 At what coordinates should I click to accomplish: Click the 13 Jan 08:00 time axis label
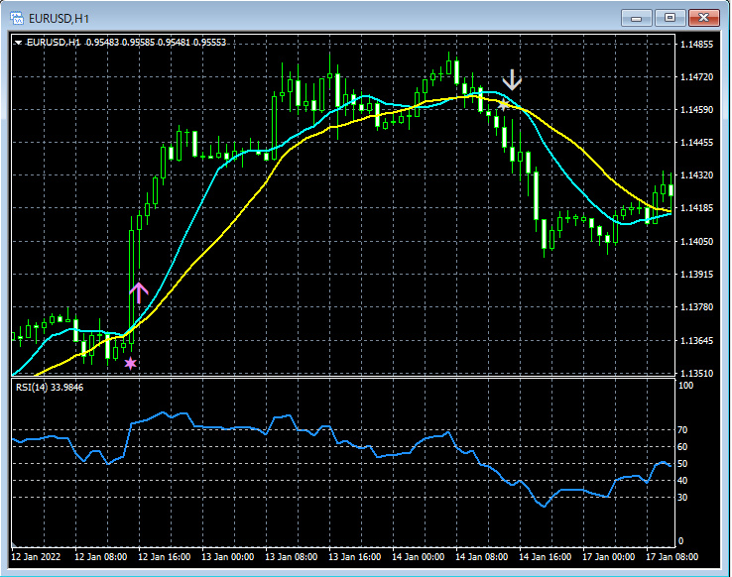292,557
